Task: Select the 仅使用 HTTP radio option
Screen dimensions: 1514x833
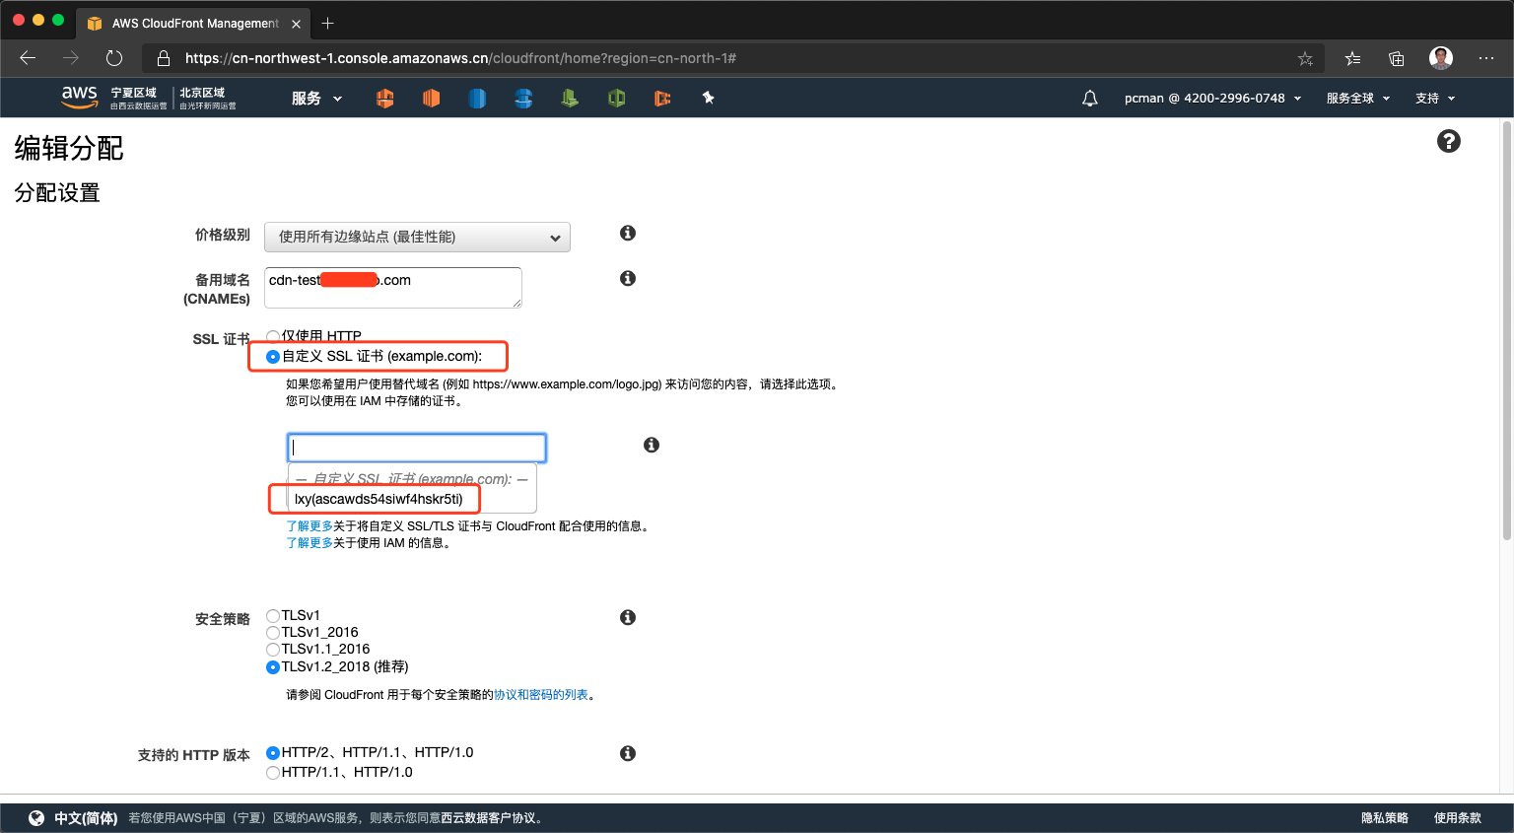Action: 273,337
